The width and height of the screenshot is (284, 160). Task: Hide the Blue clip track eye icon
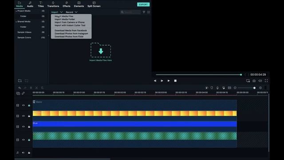point(24,127)
